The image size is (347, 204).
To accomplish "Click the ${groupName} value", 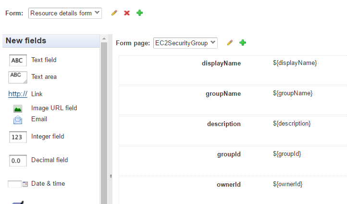I will 293,93.
